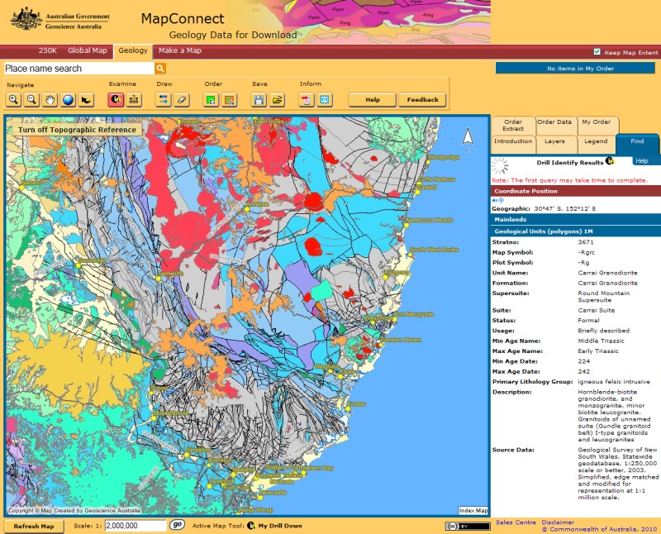Click the floppy disk Save icon

[259, 100]
